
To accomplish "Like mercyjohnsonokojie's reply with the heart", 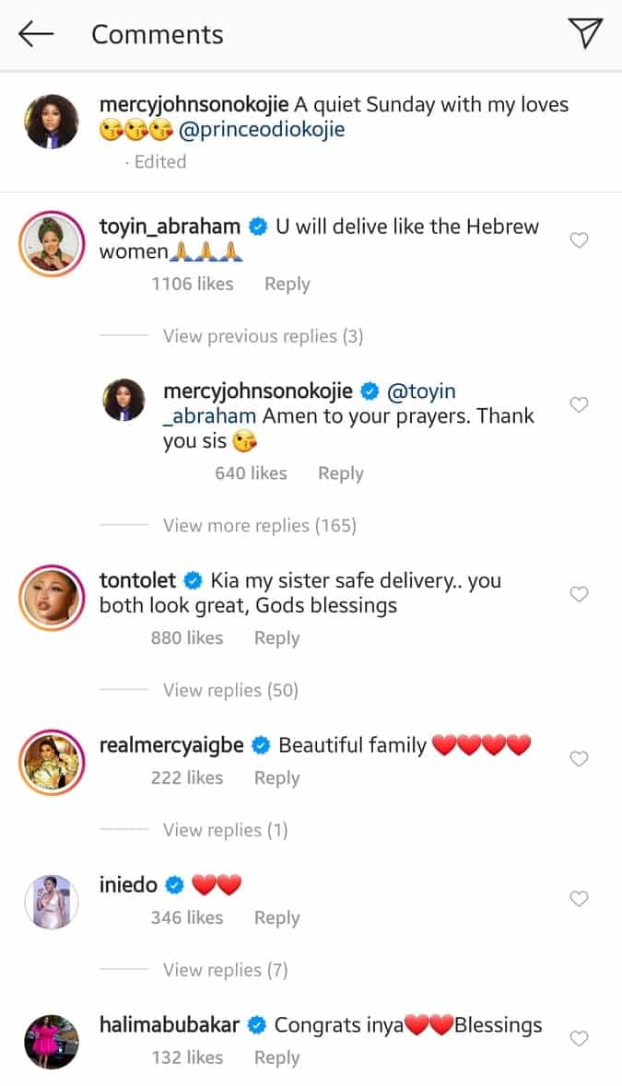I will (579, 404).
